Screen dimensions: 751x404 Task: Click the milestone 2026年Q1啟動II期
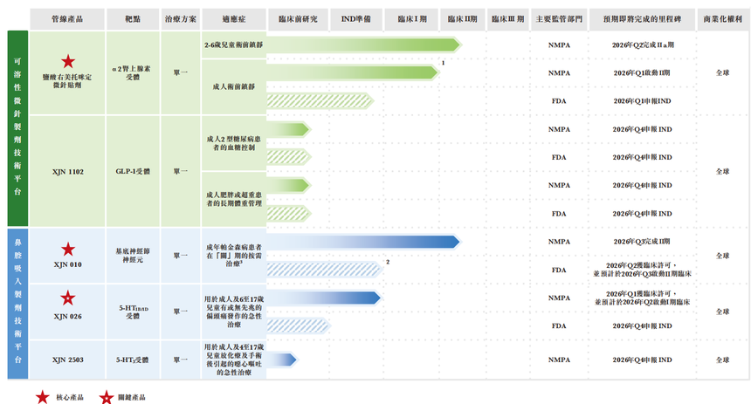642,72
